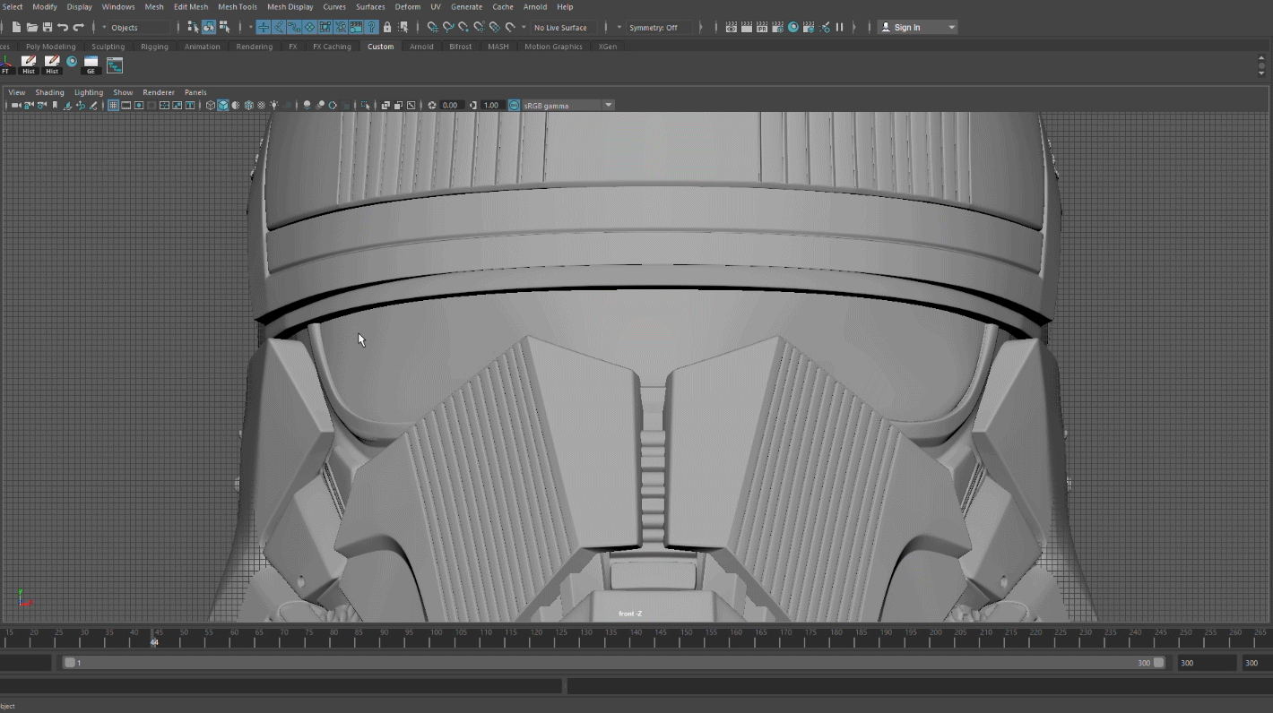Open the Mesh Tools menu

(x=237, y=6)
